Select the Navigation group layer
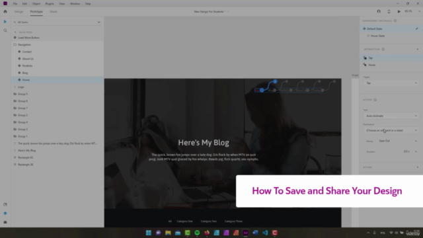 pyautogui.click(x=58, y=44)
